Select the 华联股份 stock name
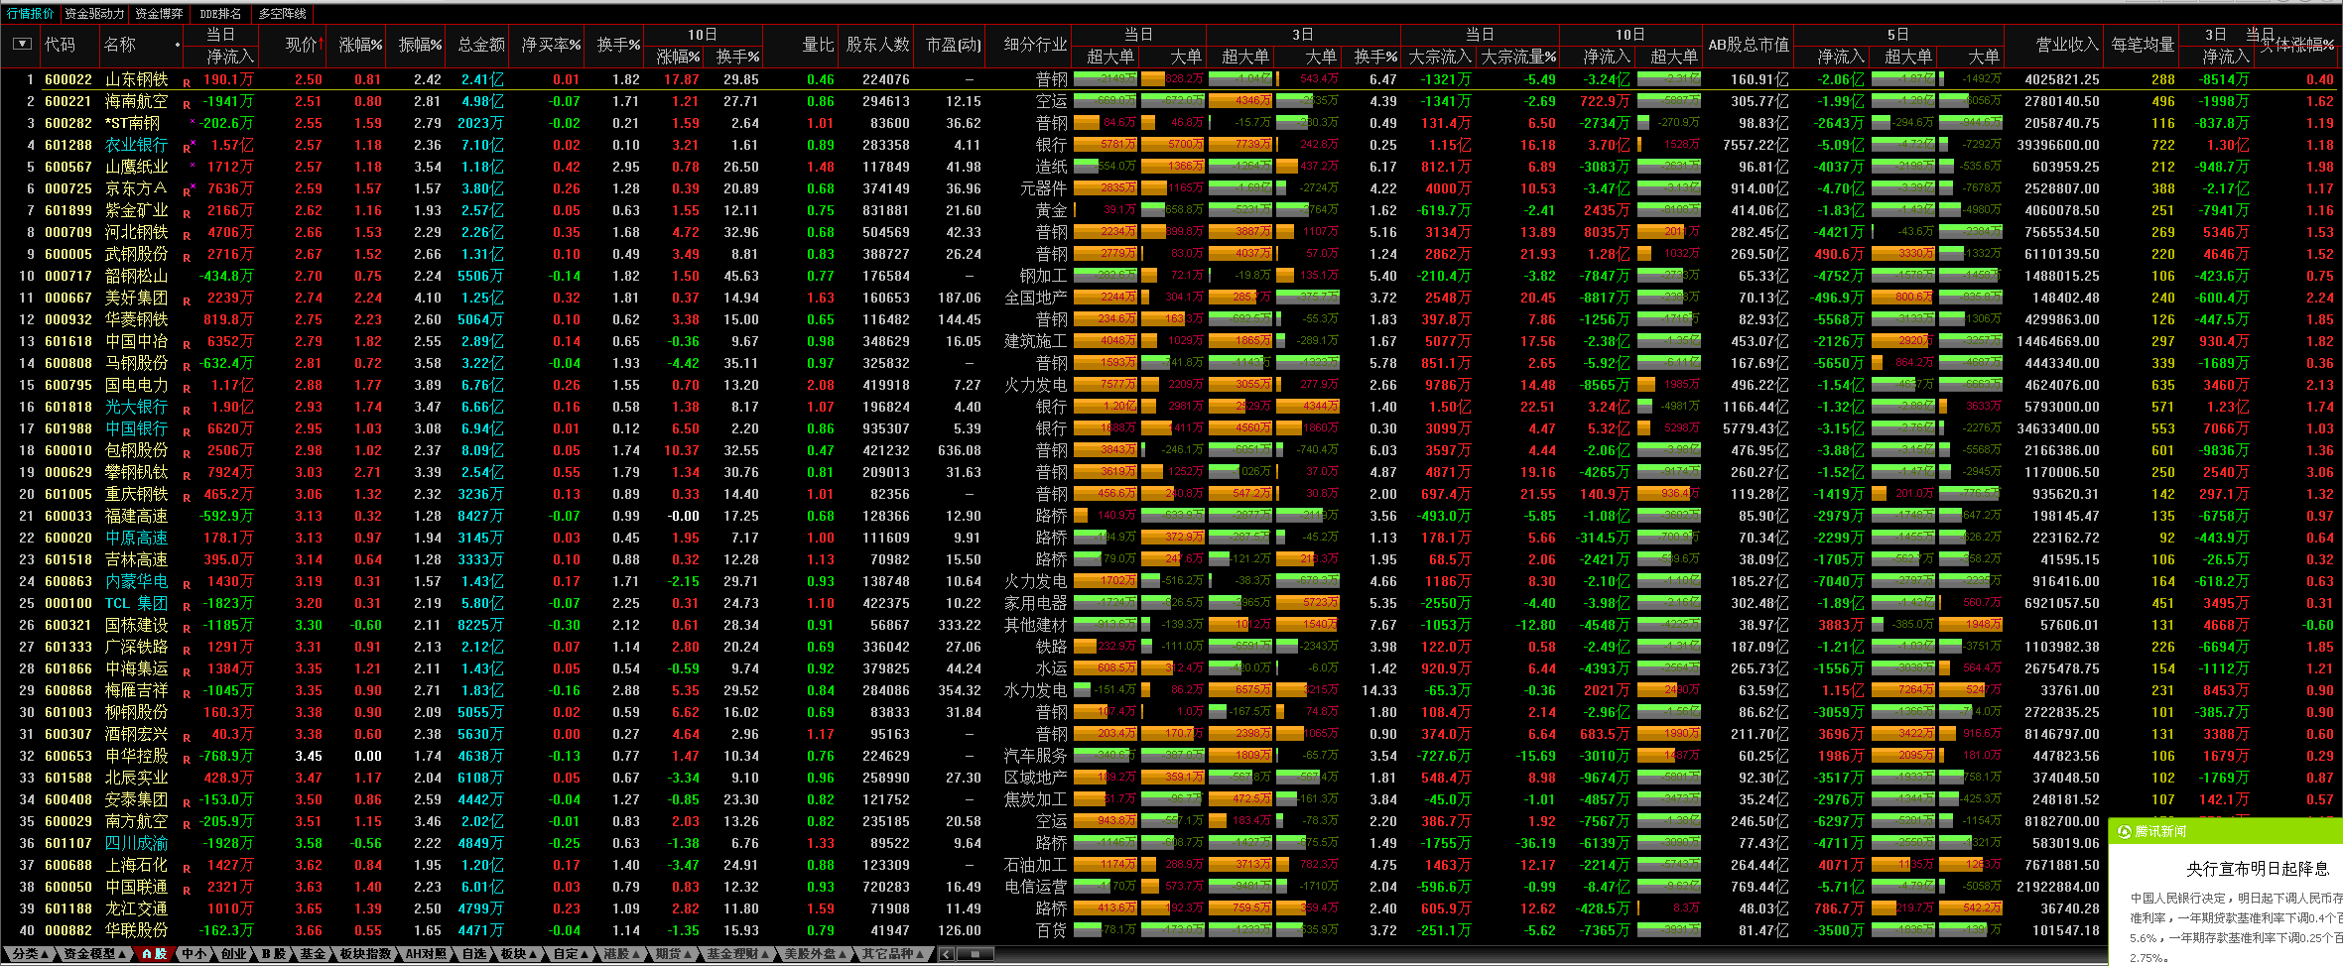 [x=137, y=930]
